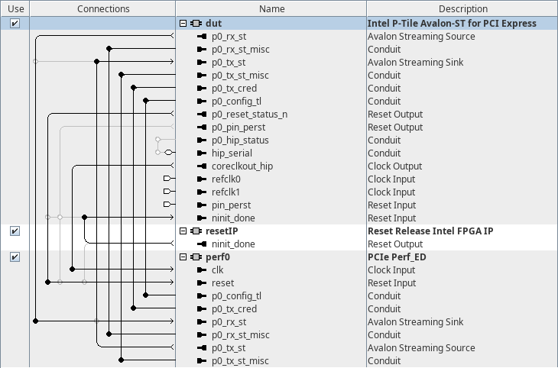This screenshot has height=368, width=558.
Task: Collapse the dut component tree
Action: point(183,24)
